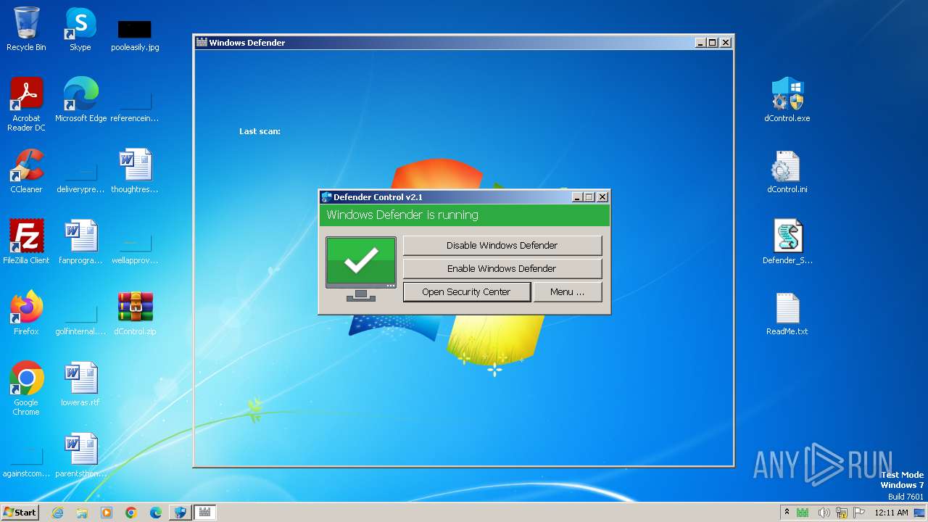Click the taskbar clock 12:11 AM

891,513
